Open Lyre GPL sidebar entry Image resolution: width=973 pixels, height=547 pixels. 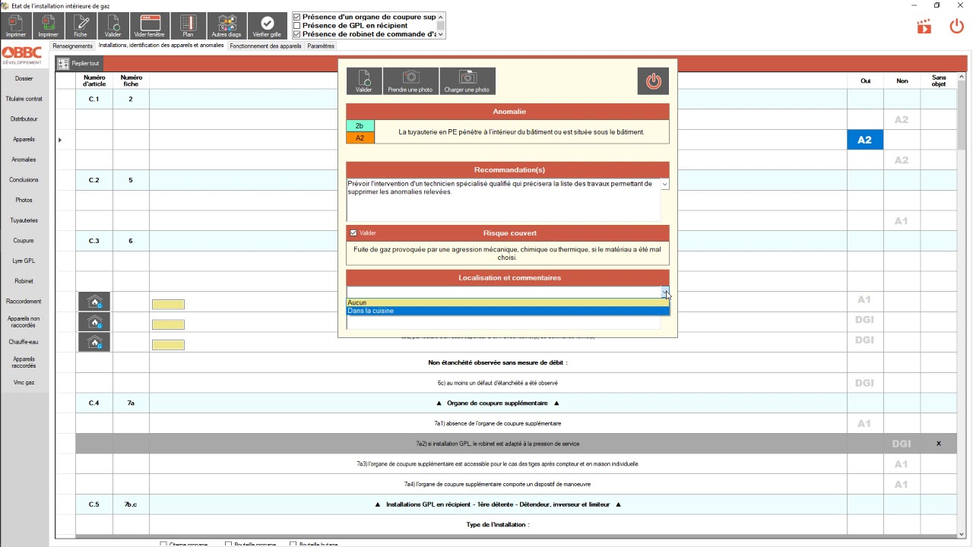[24, 261]
